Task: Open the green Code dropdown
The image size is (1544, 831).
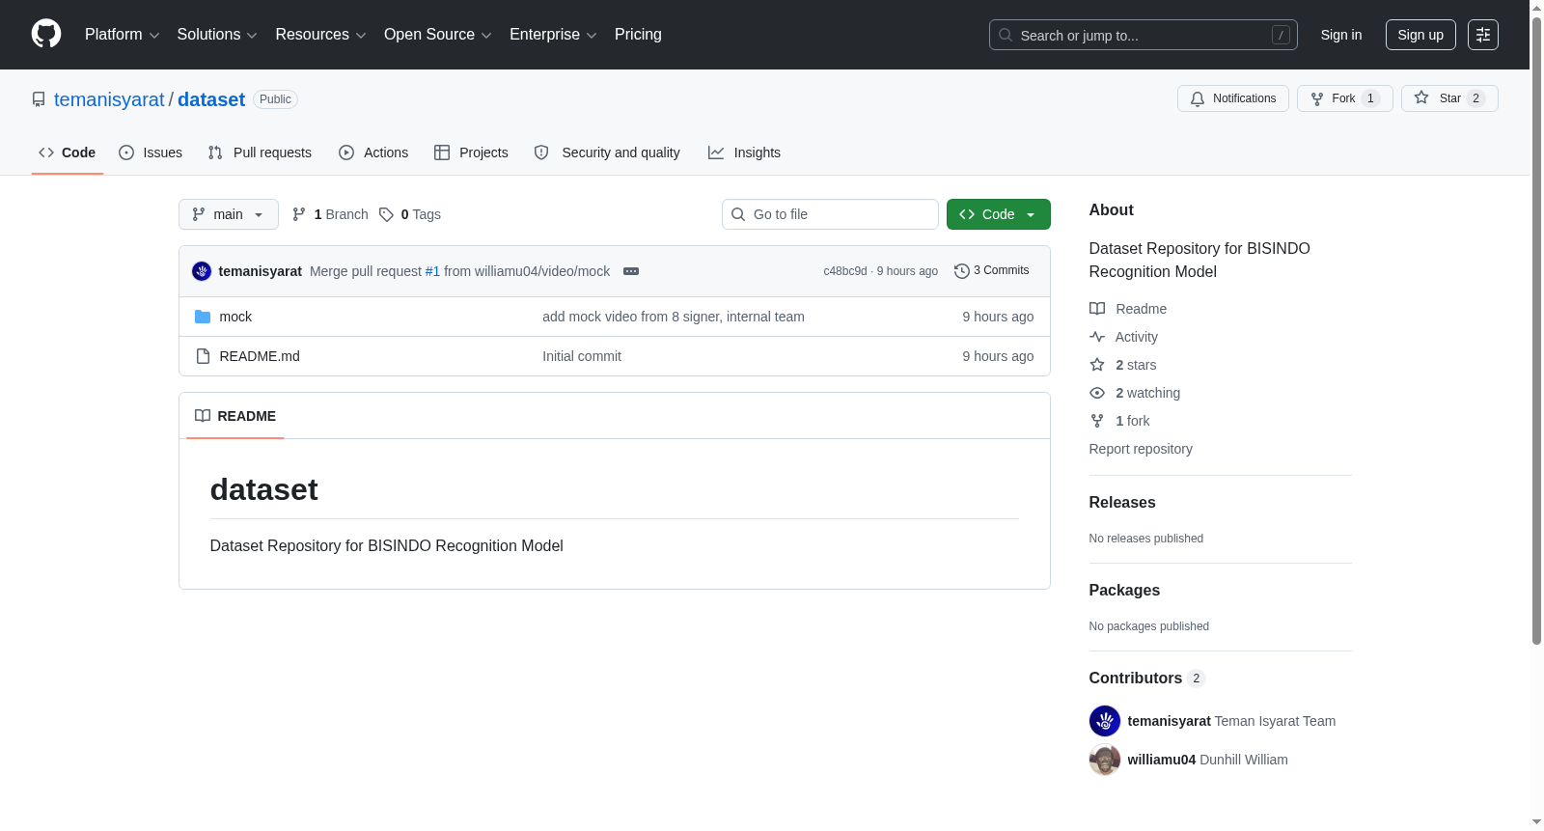Action: [x=999, y=214]
